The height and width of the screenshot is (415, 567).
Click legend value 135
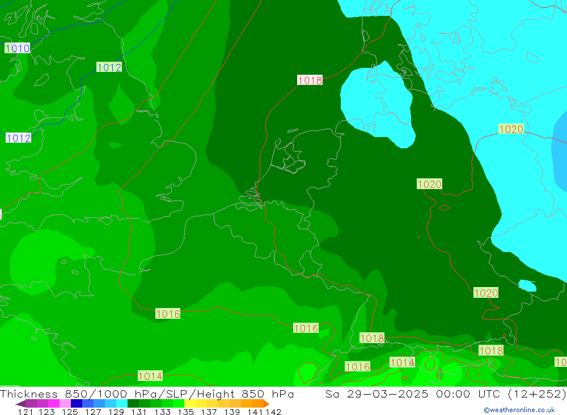185,412
